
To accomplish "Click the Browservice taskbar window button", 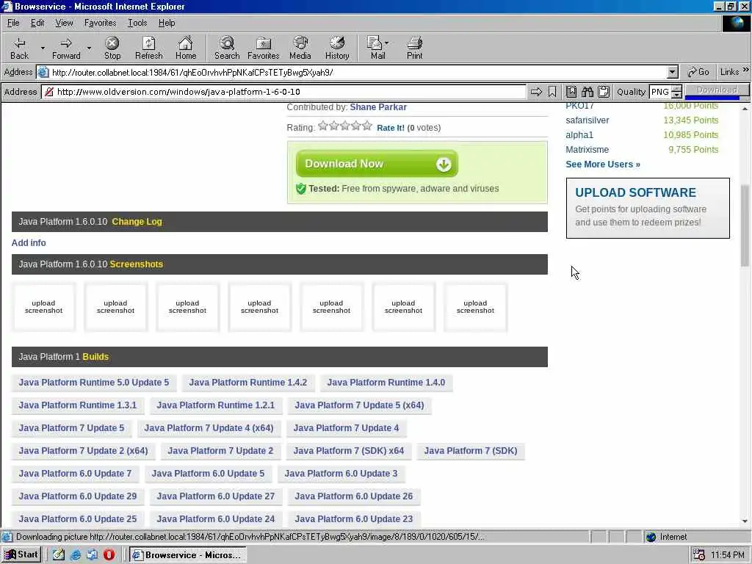I will click(x=188, y=555).
